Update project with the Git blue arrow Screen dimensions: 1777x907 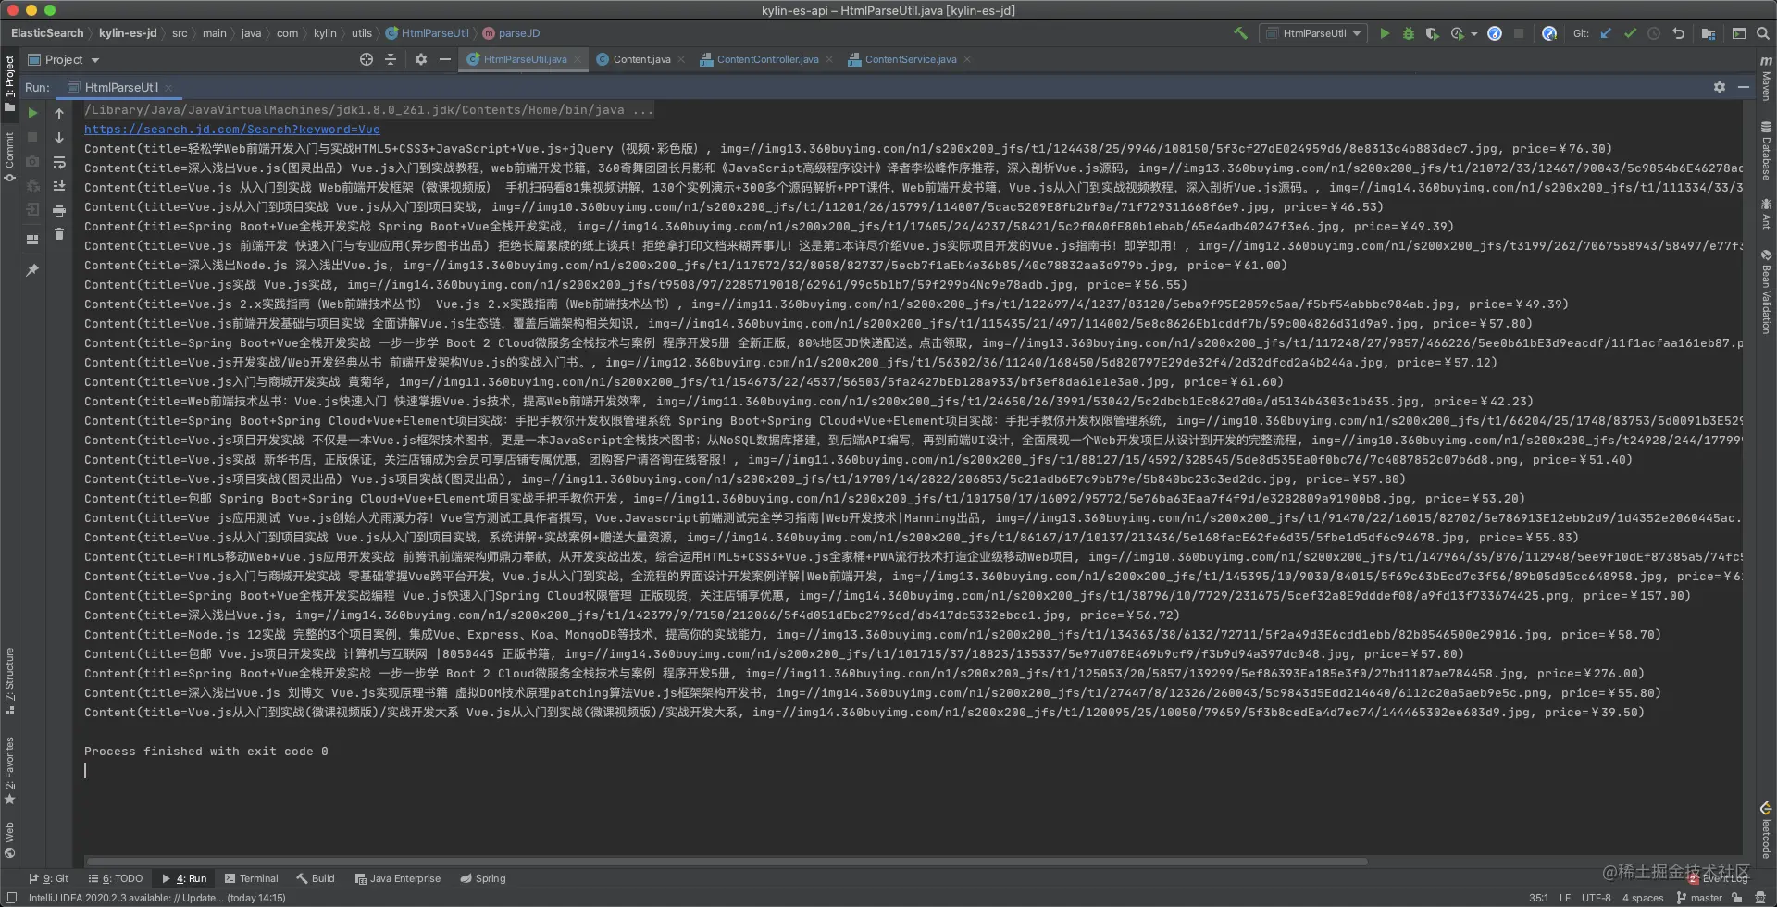click(1606, 33)
